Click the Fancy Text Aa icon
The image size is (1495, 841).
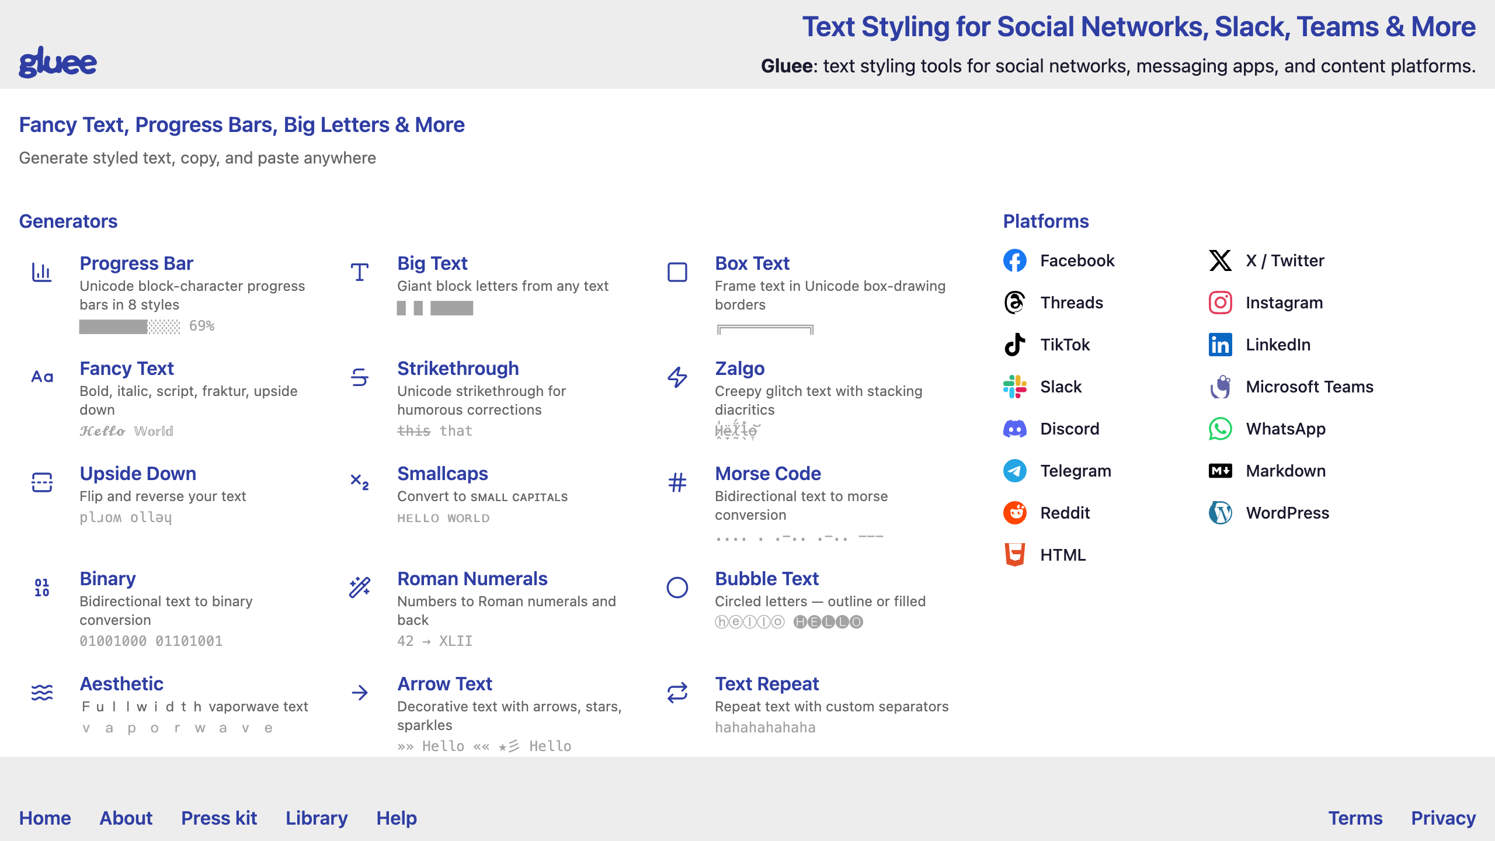(x=42, y=377)
